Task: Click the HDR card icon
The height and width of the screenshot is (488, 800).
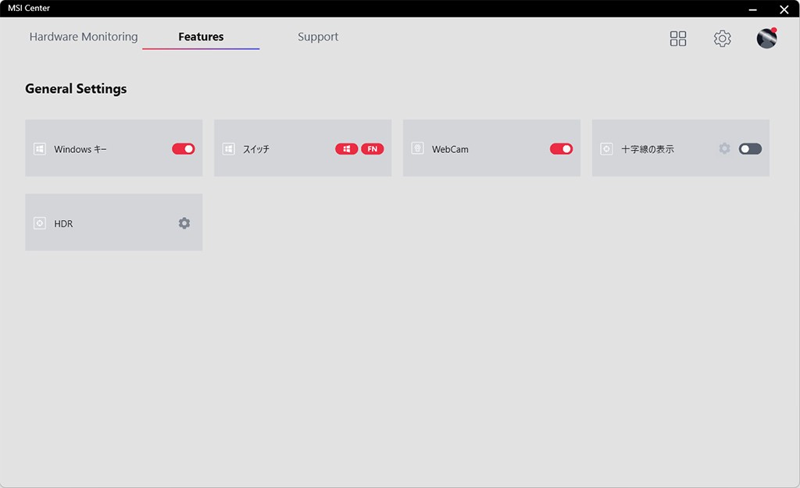Action: (40, 223)
